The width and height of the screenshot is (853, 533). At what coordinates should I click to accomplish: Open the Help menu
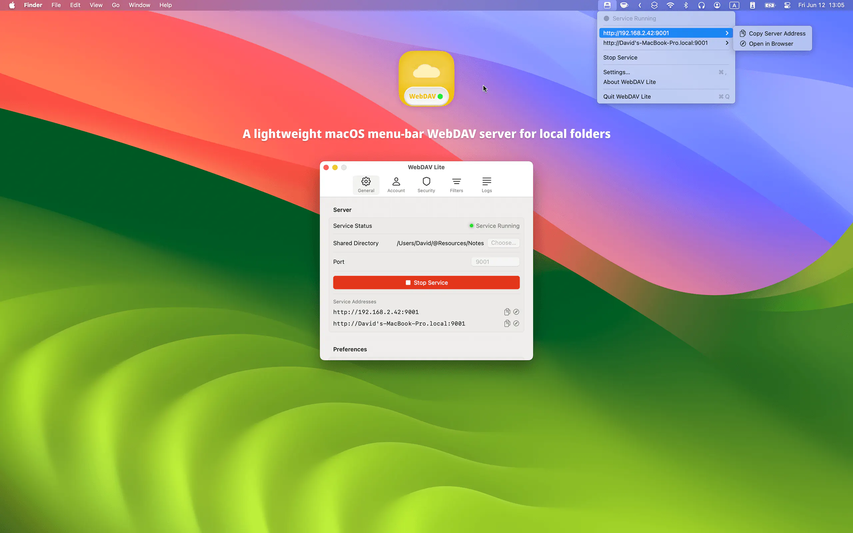coord(165,5)
